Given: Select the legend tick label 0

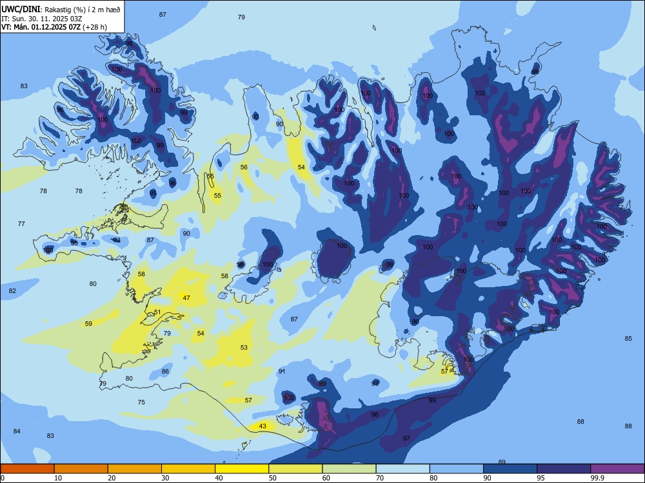Looking at the screenshot, I should coord(3,478).
